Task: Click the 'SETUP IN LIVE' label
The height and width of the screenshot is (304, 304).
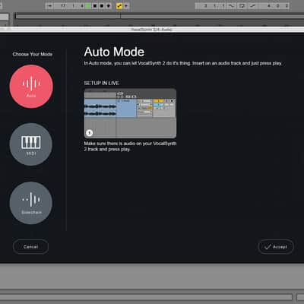Action: (x=102, y=83)
